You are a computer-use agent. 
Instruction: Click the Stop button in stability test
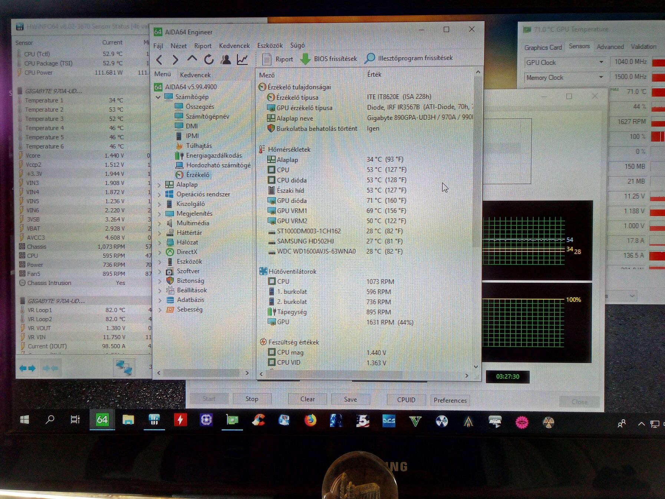click(252, 399)
